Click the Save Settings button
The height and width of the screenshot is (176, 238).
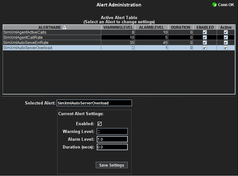[x=112, y=165]
